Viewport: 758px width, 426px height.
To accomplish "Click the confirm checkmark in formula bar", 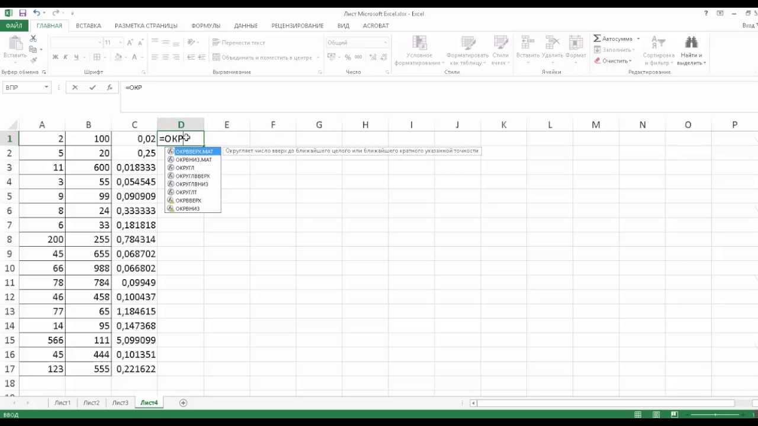I will click(92, 88).
